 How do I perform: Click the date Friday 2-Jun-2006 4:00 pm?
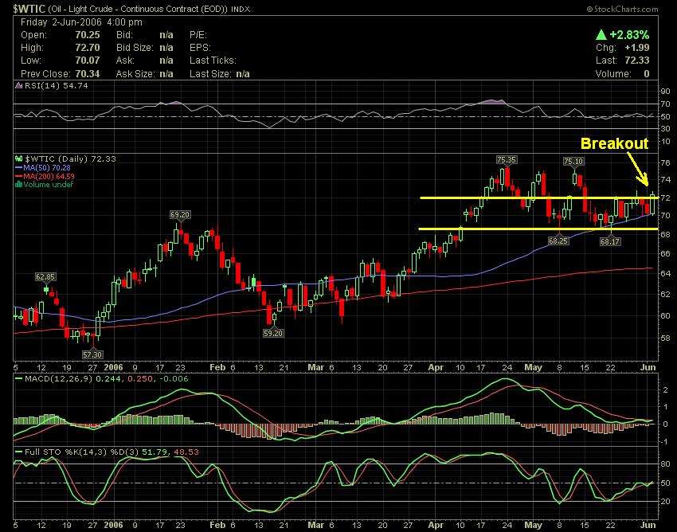(81, 22)
